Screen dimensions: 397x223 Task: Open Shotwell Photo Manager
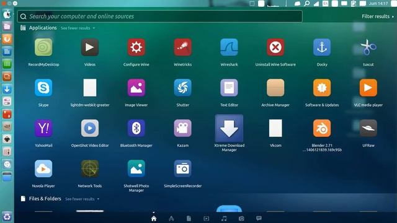pyautogui.click(x=136, y=168)
